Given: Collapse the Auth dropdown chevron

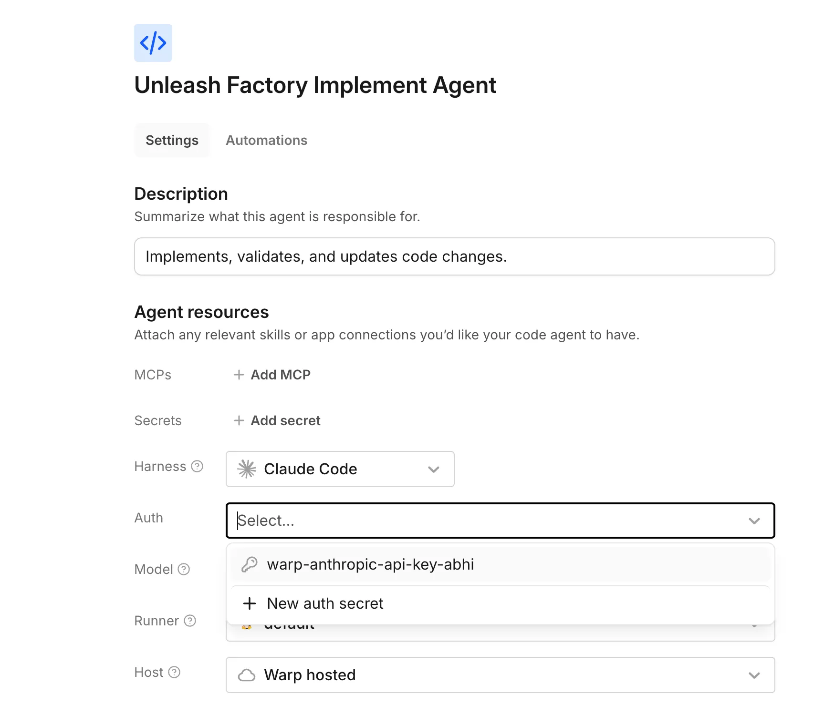Looking at the screenshot, I should pos(754,521).
